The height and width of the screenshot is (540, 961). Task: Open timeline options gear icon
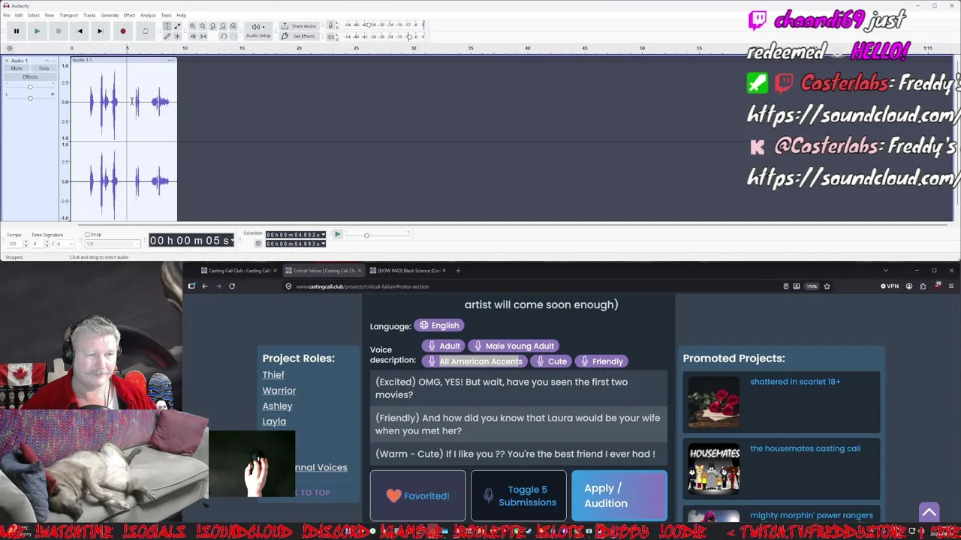coord(9,49)
